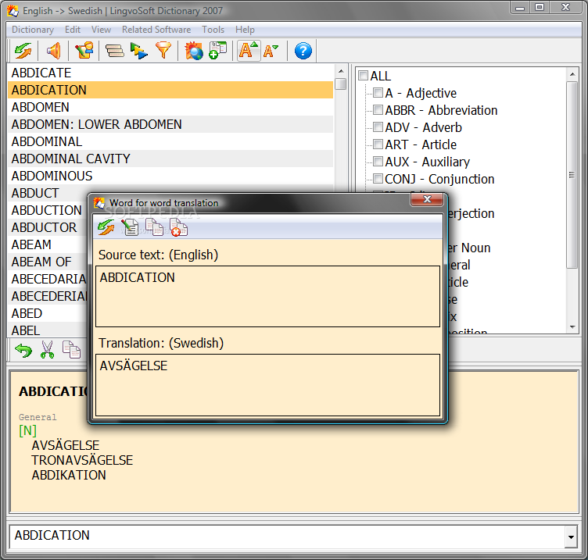Click translate document icon in translation dialog

(130, 227)
